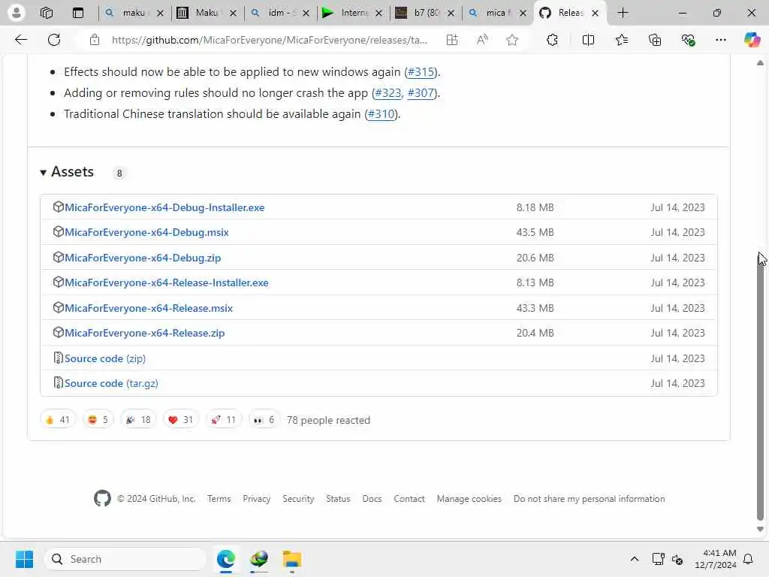Open issue #323 link
Viewport: 769px width, 577px height.
(388, 93)
